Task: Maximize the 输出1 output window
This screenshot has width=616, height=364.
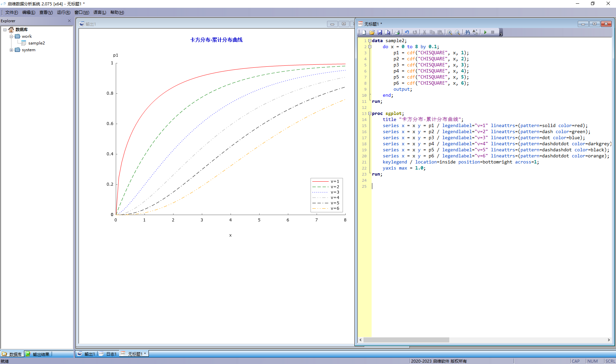Action: [344, 24]
